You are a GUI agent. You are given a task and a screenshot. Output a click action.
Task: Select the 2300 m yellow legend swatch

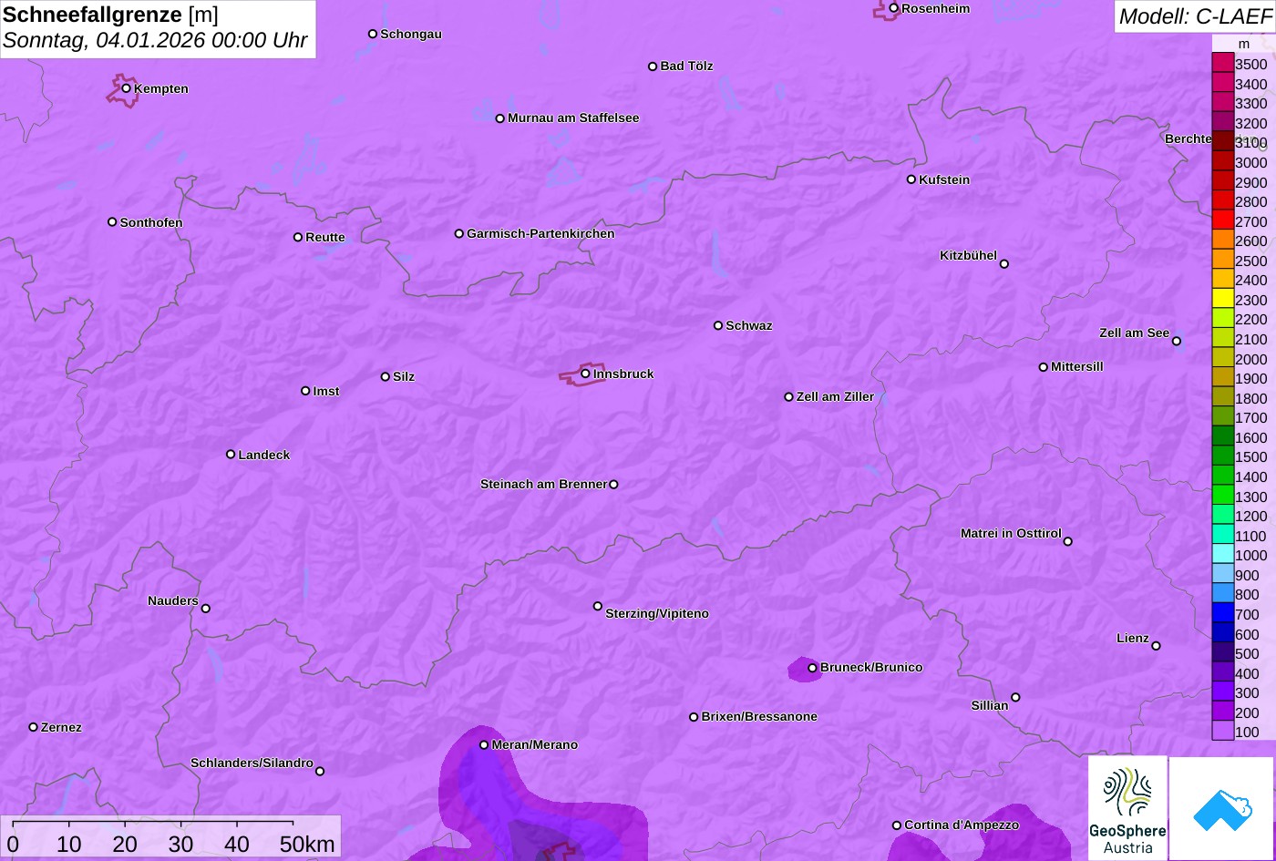pyautogui.click(x=1222, y=299)
